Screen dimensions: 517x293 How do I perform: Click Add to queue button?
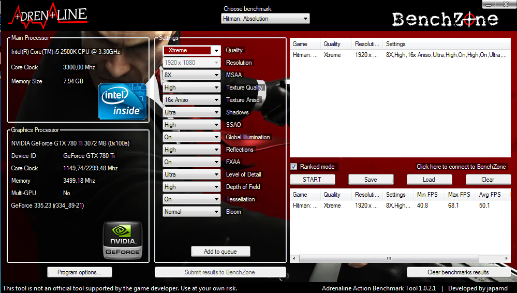pyautogui.click(x=220, y=252)
